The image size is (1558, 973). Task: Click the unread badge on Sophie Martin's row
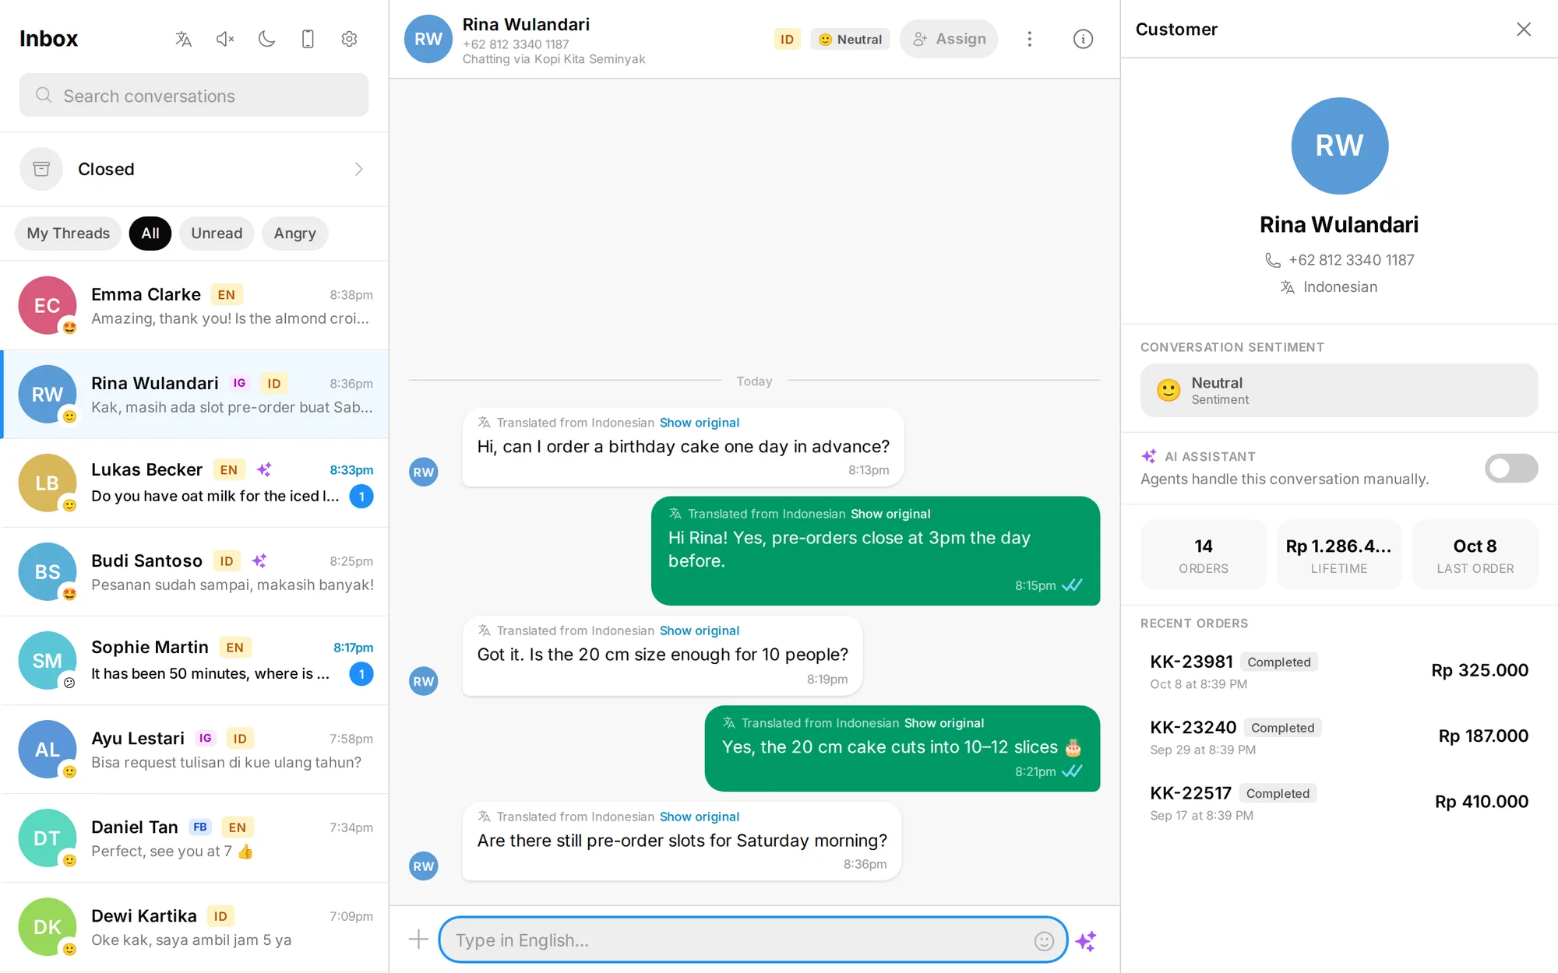point(361,673)
